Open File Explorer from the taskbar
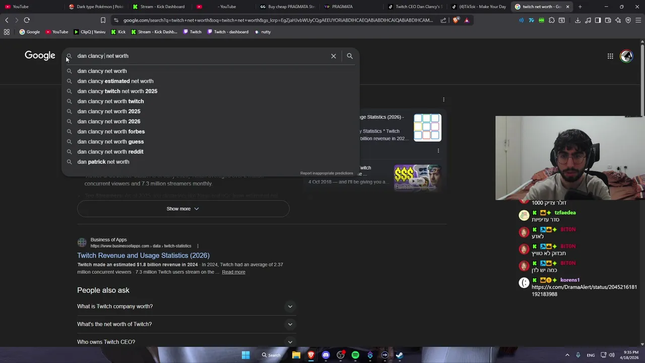The width and height of the screenshot is (645, 363). 296,355
